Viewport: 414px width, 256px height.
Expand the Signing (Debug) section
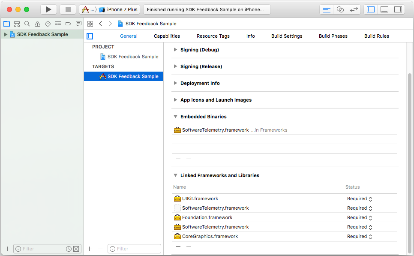175,50
